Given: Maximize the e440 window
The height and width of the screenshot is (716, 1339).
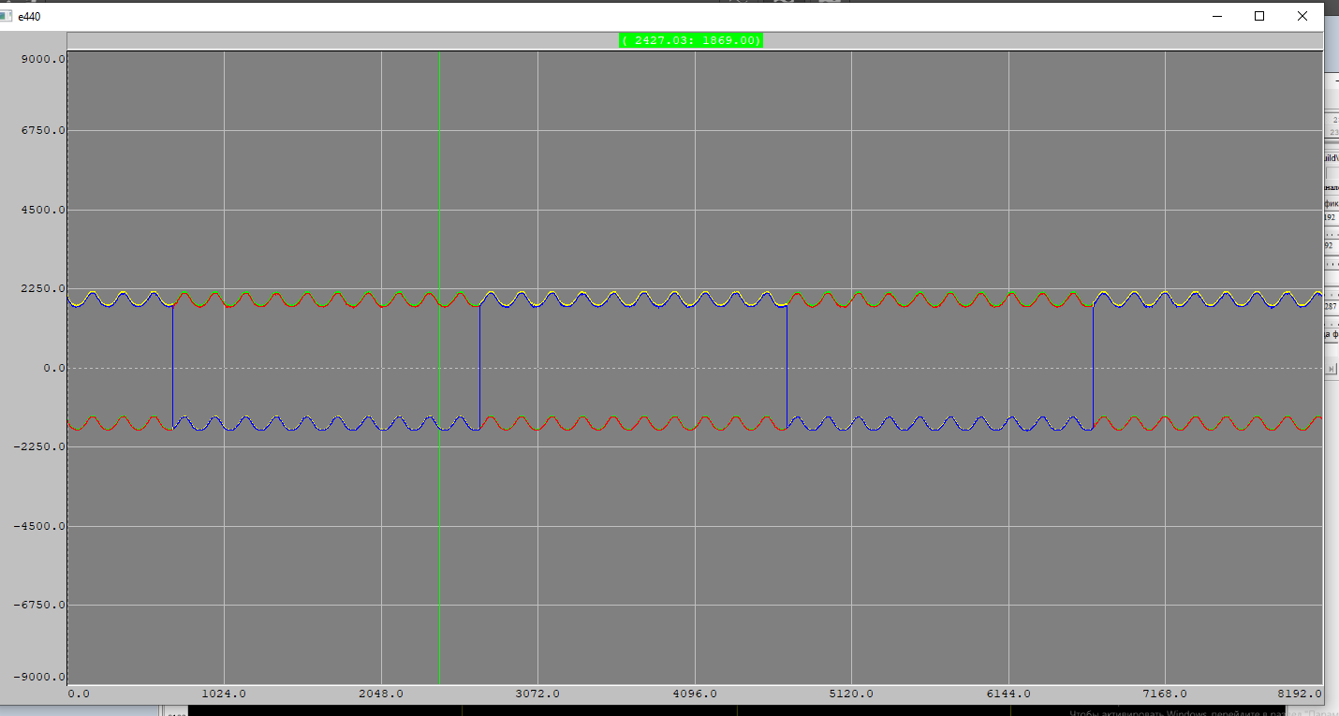Looking at the screenshot, I should pos(1259,16).
